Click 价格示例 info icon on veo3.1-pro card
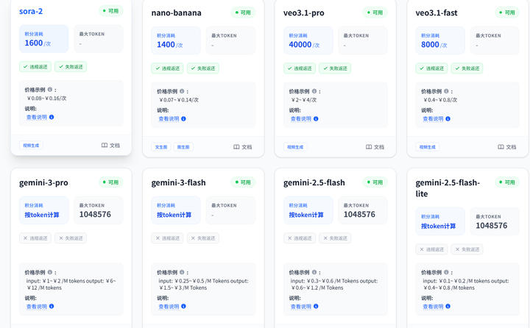The image size is (530, 328). (314, 92)
